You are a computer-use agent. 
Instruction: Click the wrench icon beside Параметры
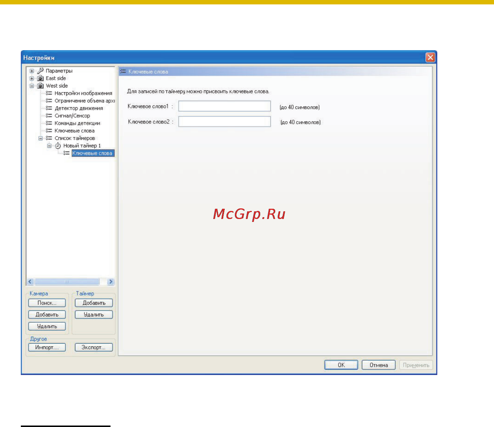tap(40, 71)
